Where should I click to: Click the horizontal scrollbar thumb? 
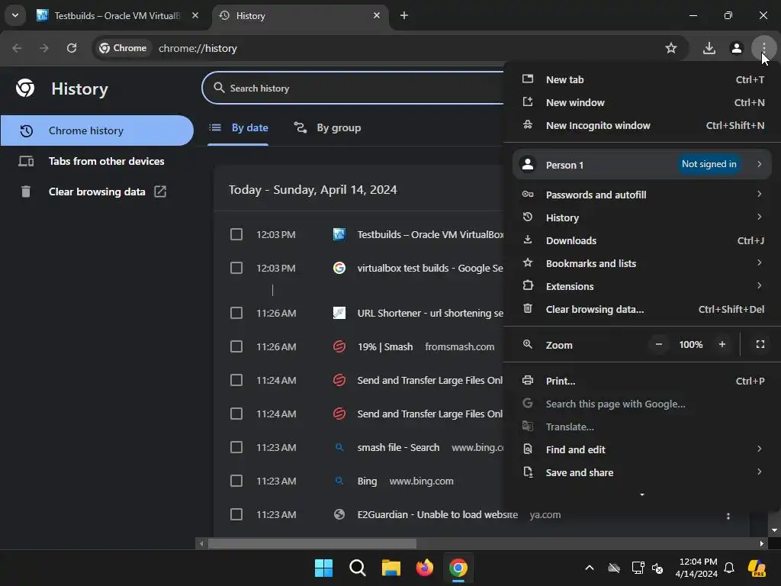312,543
